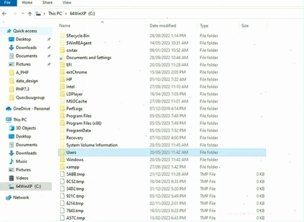Click the extChrome folder icon
304x222 pixels.
tap(62, 72)
